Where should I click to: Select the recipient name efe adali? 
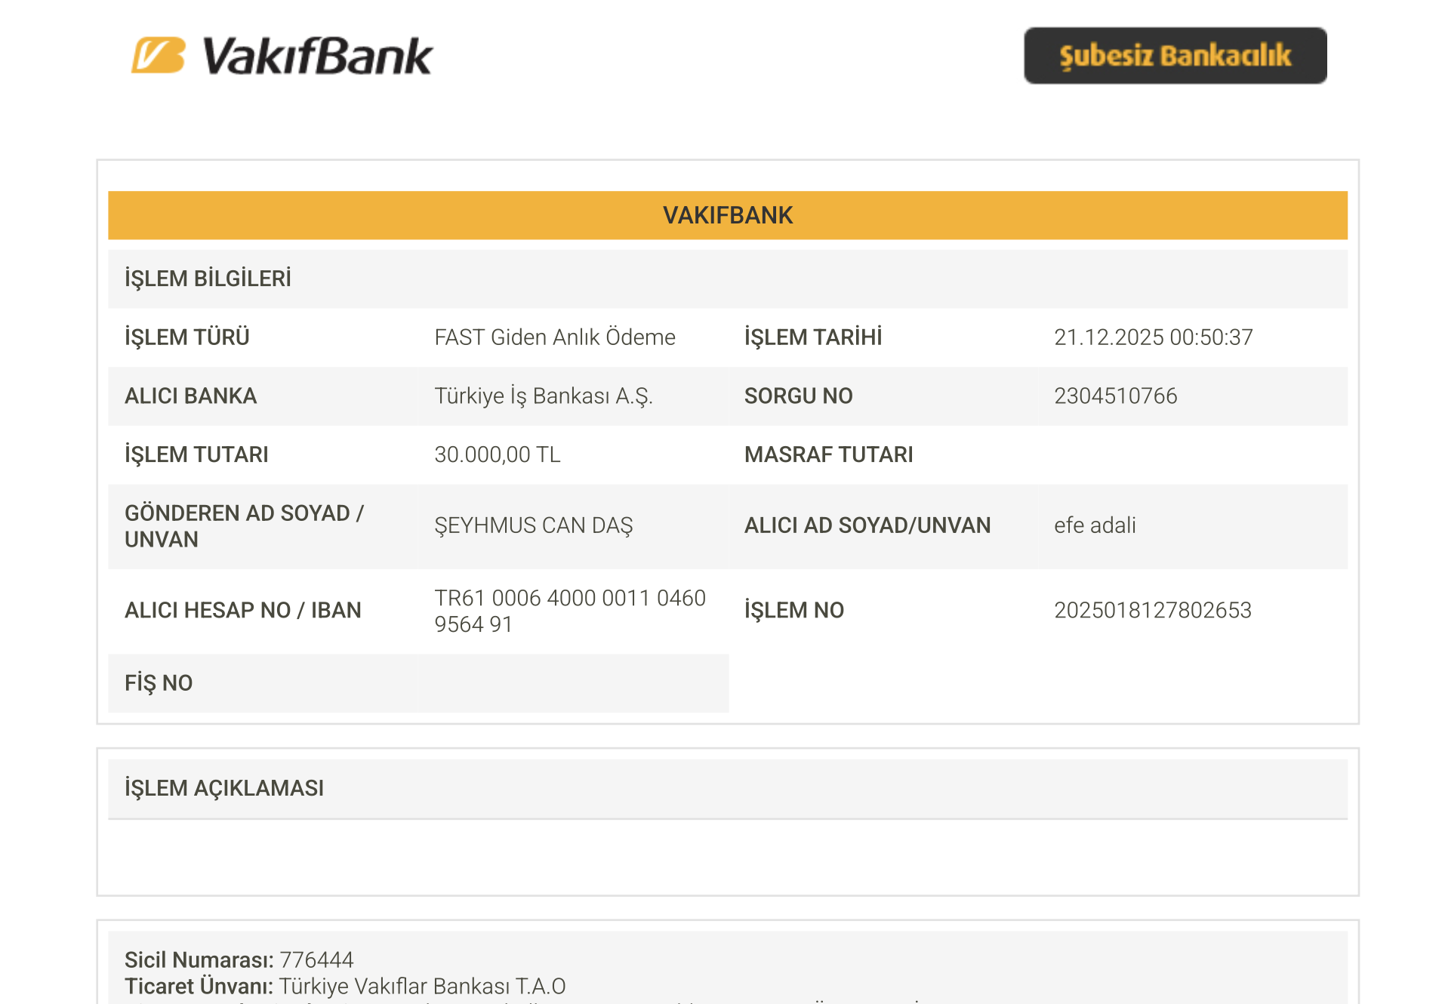pyautogui.click(x=1095, y=526)
